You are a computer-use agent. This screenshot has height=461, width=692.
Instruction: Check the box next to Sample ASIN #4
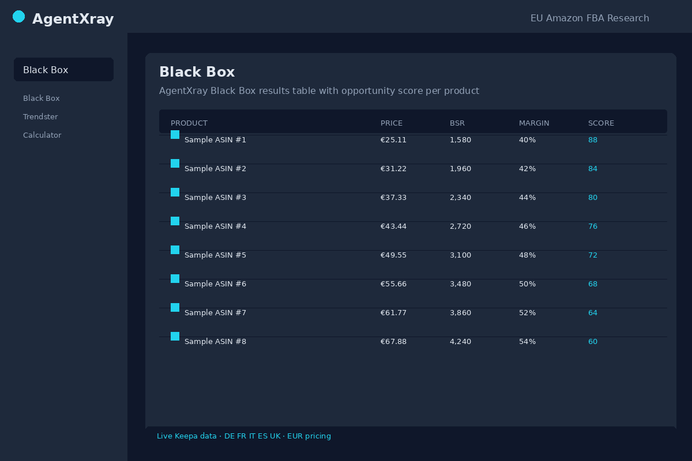pyautogui.click(x=175, y=221)
